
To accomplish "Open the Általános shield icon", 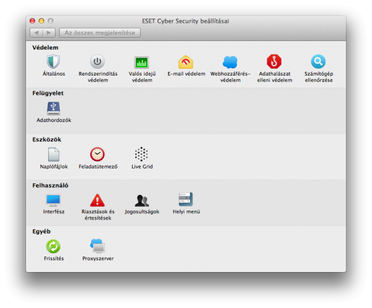I will [53, 62].
